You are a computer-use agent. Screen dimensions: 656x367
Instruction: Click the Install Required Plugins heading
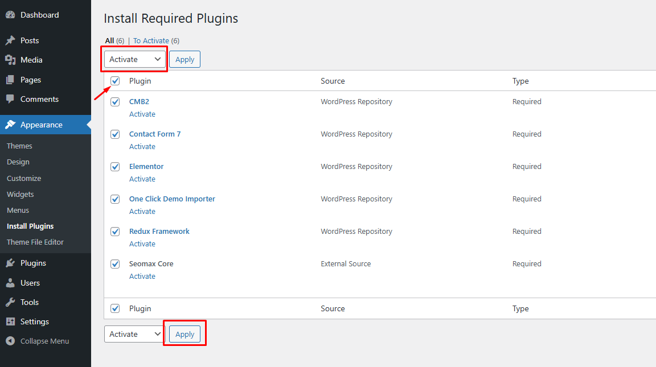click(x=171, y=18)
